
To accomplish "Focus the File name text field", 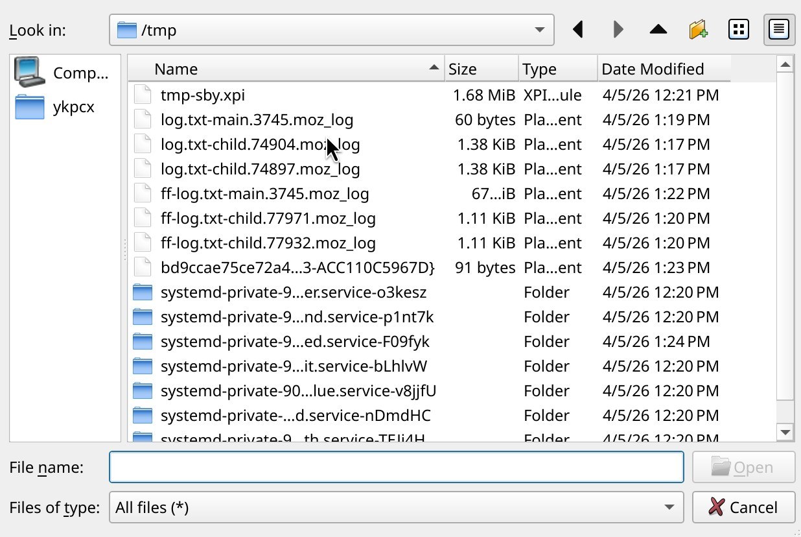I will pyautogui.click(x=395, y=467).
